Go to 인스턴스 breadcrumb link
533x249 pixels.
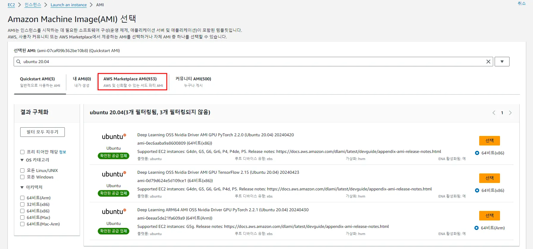point(33,5)
